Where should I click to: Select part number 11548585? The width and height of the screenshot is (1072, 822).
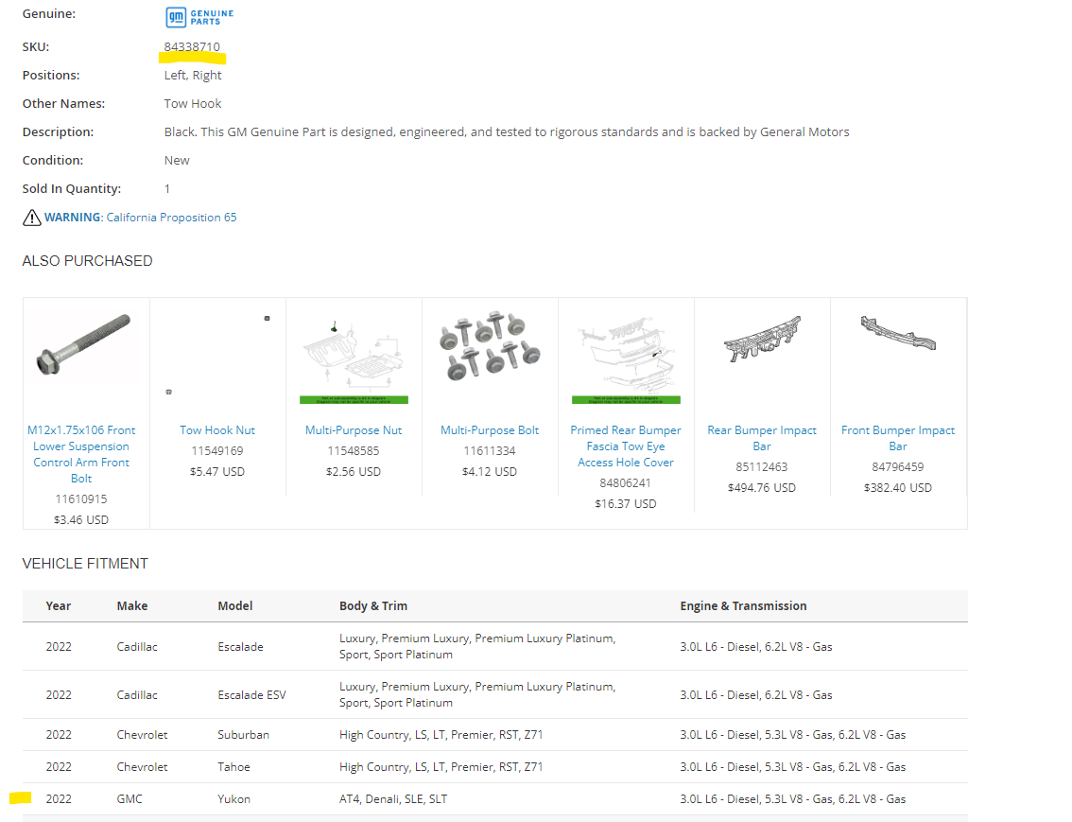click(x=354, y=450)
